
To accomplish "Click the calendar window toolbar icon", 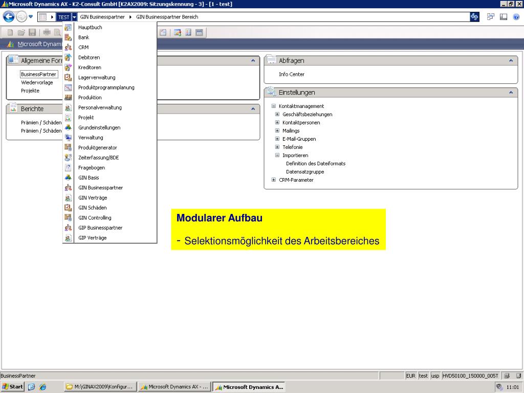I will tap(199, 32).
